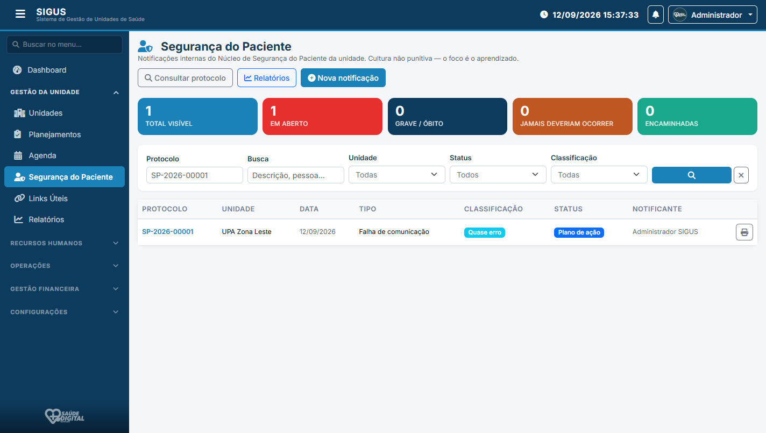Click the Relatórios button below the page title
The width and height of the screenshot is (766, 433).
267,78
